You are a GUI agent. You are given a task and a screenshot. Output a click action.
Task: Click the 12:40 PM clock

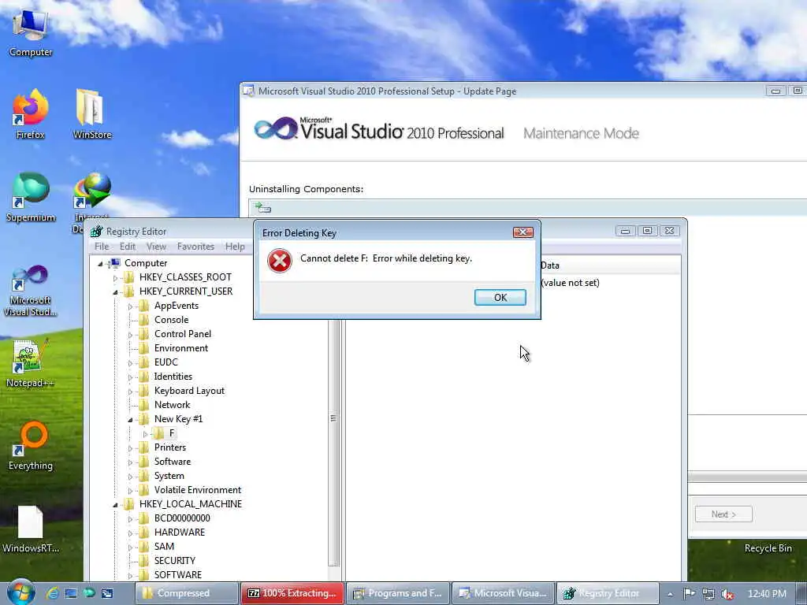click(767, 594)
